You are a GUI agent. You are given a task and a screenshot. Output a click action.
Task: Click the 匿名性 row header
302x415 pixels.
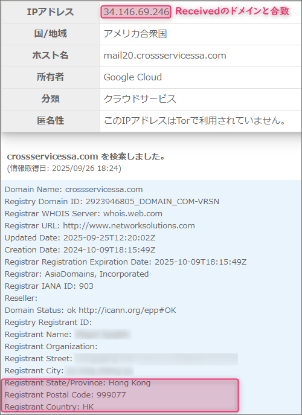pyautogui.click(x=50, y=121)
